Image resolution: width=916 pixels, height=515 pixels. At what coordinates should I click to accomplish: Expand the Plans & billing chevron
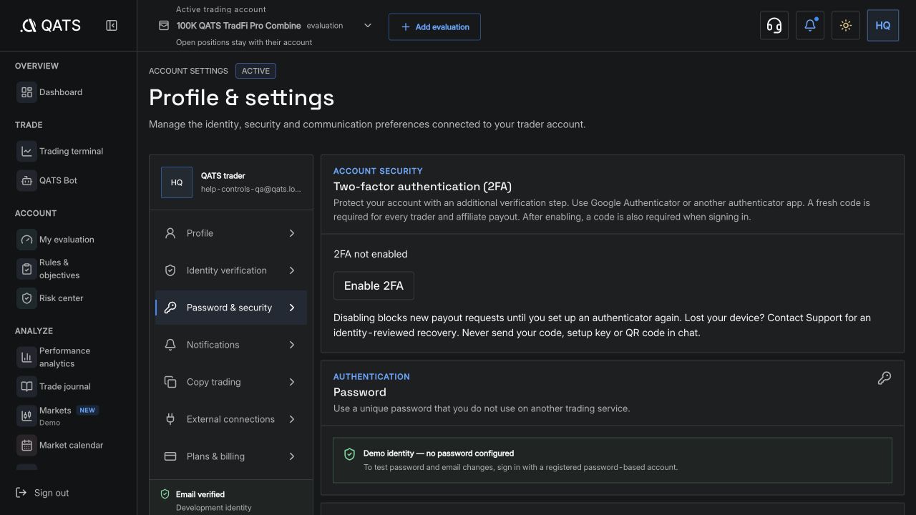pos(292,456)
